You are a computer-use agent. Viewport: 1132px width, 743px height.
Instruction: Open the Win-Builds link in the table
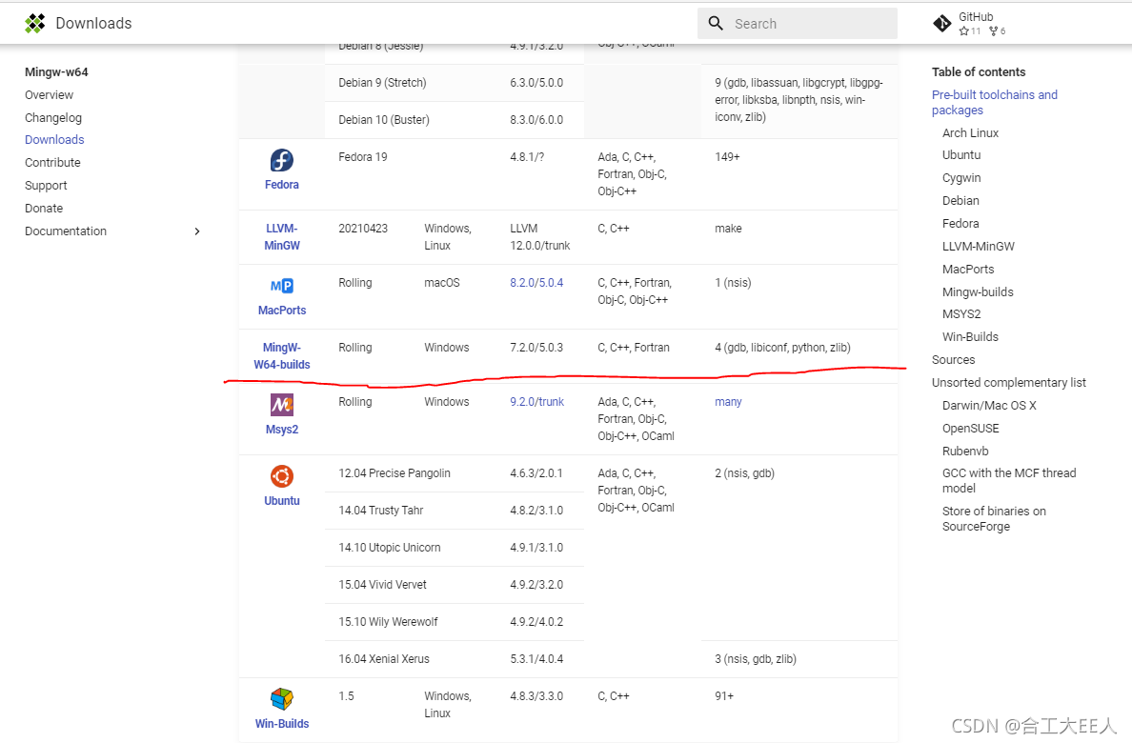pos(281,723)
